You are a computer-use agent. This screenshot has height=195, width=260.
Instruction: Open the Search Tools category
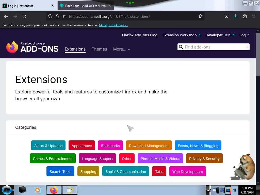click(x=60, y=171)
